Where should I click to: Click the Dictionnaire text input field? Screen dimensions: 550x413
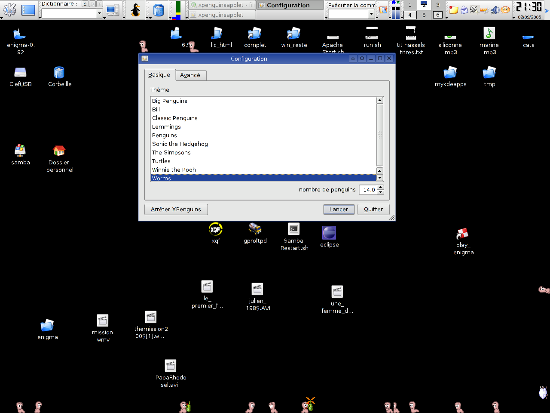pos(69,14)
